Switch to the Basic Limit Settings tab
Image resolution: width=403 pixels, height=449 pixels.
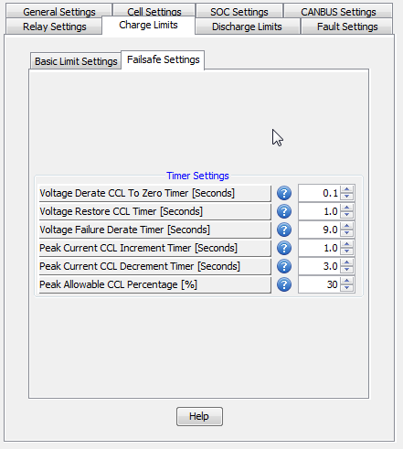pos(76,61)
